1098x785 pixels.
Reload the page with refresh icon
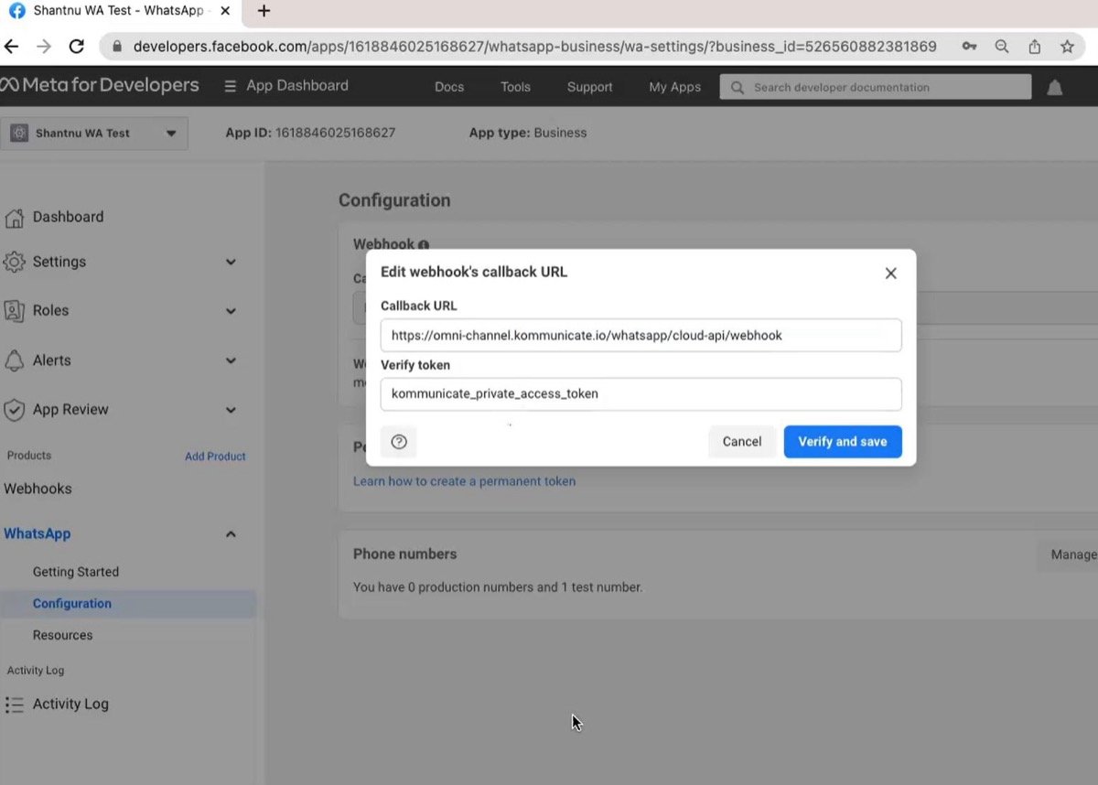(x=77, y=46)
